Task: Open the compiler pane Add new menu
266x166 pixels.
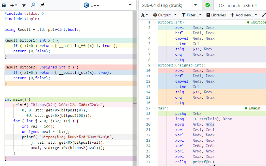Action: pyautogui.click(x=244, y=15)
